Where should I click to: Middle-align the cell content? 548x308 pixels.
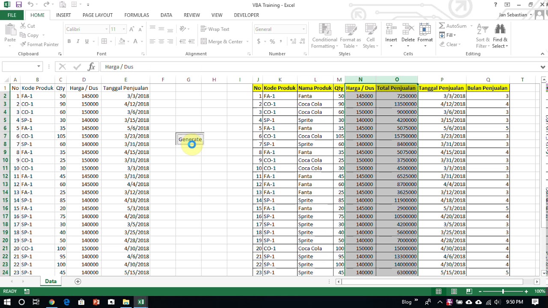(161, 29)
